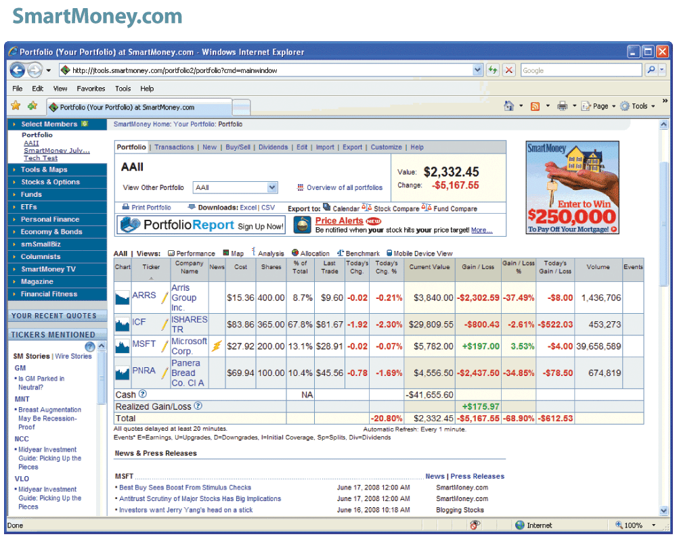Open the View Other Portfolio dropdown
The width and height of the screenshot is (677, 541).
[x=272, y=187]
